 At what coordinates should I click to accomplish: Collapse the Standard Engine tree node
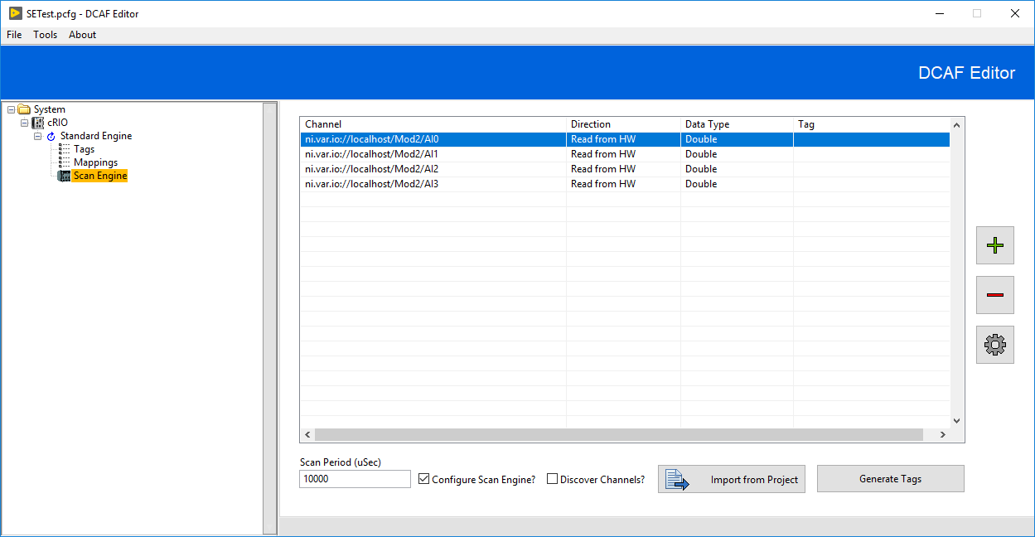tap(37, 136)
